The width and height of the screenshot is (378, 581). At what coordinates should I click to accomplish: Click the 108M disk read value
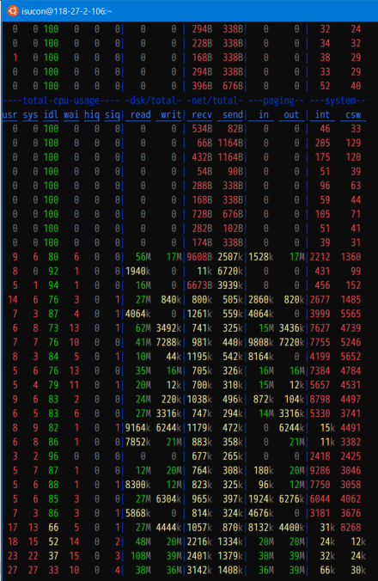141,556
